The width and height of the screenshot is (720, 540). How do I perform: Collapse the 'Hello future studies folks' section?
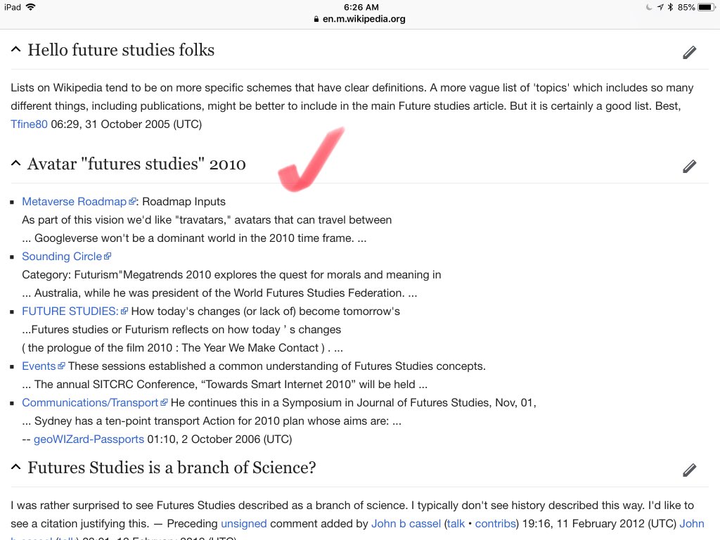pos(15,49)
